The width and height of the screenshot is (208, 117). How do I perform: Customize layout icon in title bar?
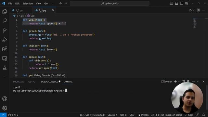[x=187, y=3]
